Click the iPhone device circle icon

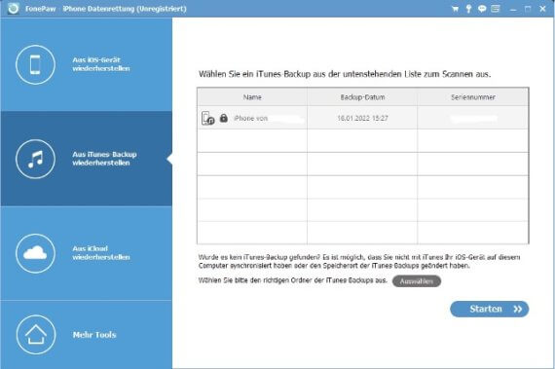point(35,64)
